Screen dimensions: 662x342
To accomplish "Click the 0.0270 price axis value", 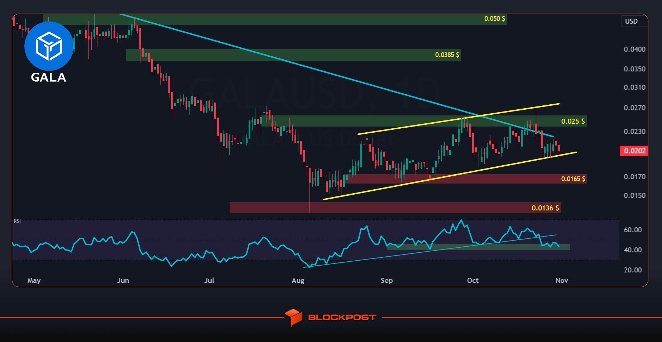I will point(635,108).
